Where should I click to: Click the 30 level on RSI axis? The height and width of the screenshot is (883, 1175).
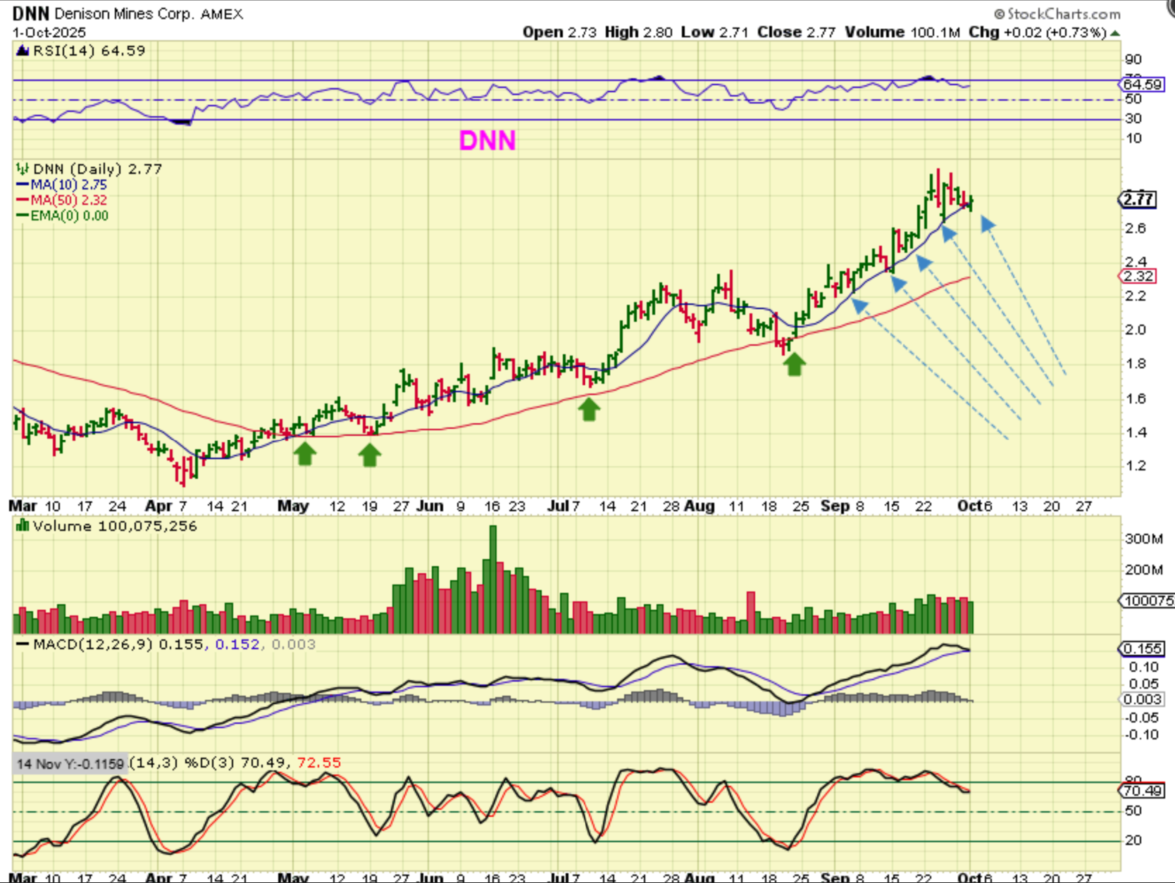[1133, 119]
